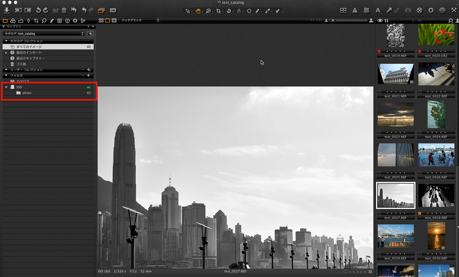Image resolution: width=459 pixels, height=277 pixels.
Task: Open the photo folder
Action: [x=26, y=93]
